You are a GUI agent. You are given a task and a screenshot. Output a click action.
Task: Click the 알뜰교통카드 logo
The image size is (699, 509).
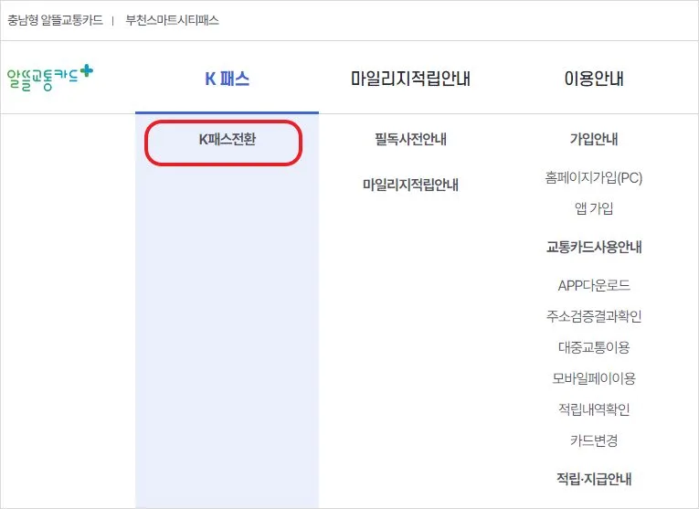[49, 75]
